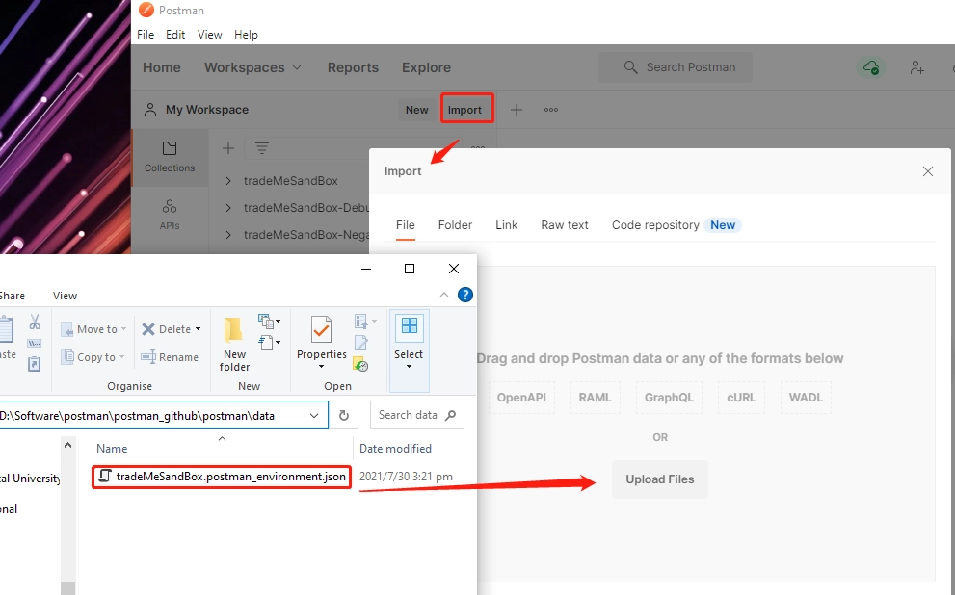Click the Edit file icon in Open group
The width and height of the screenshot is (955, 595).
coord(361,343)
